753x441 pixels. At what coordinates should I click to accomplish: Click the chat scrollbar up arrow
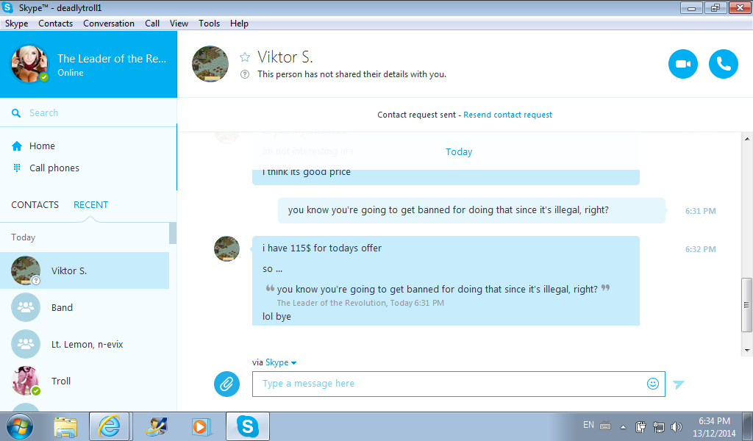(x=747, y=139)
